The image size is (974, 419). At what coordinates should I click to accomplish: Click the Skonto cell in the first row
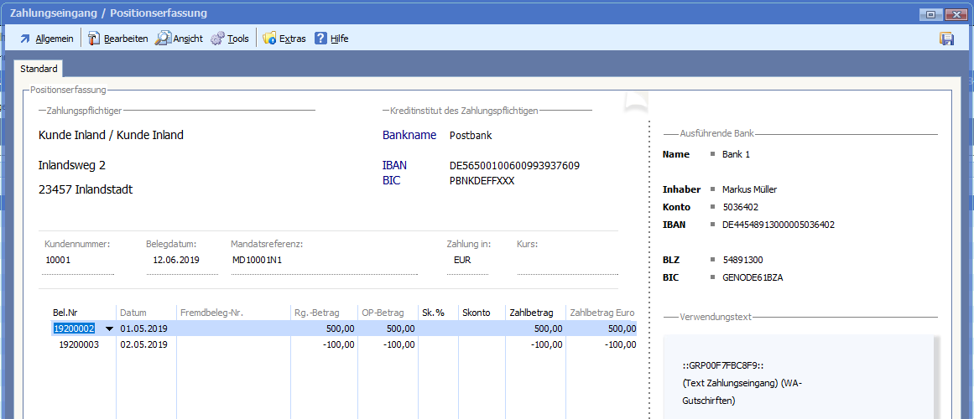coord(480,328)
